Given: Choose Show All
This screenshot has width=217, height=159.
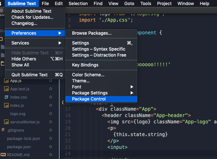Looking at the screenshot, I should (x=35, y=65).
